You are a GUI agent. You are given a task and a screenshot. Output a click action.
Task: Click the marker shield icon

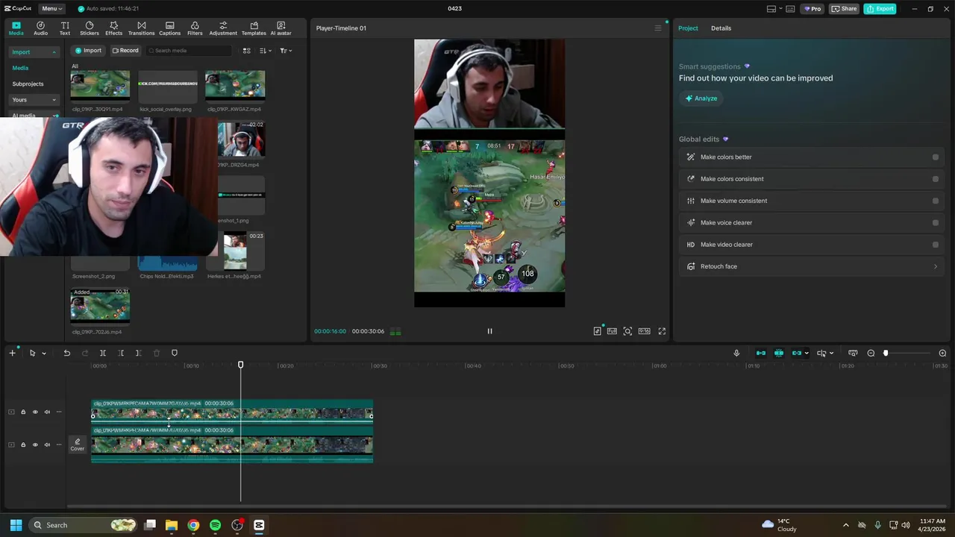click(x=175, y=353)
